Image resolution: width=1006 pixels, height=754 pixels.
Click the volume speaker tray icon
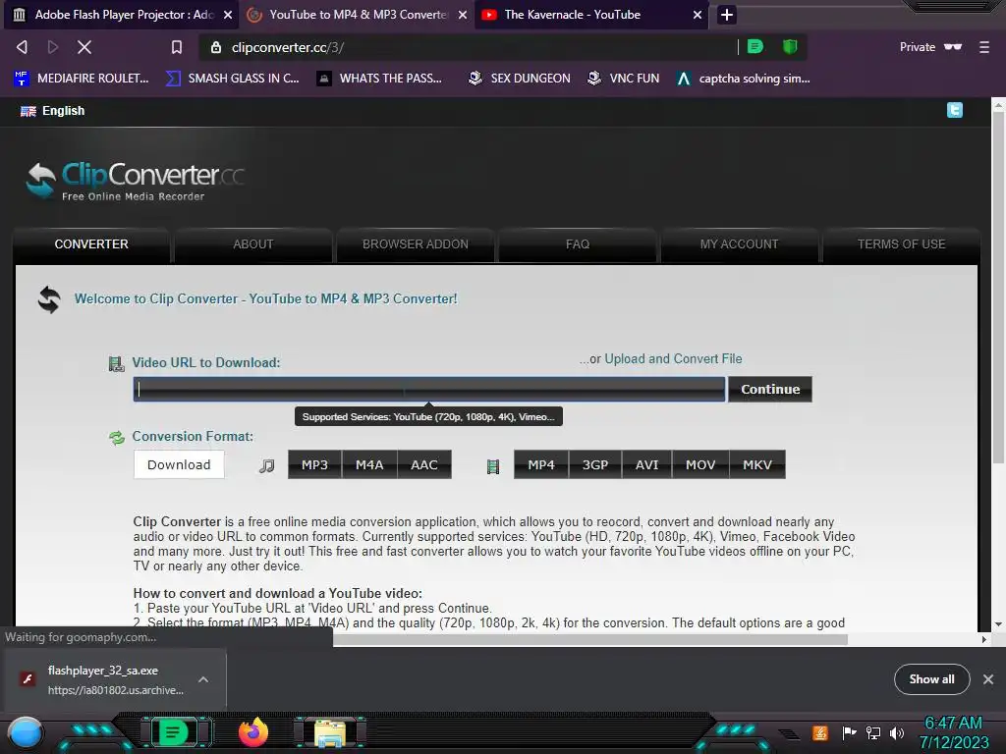coord(897,732)
